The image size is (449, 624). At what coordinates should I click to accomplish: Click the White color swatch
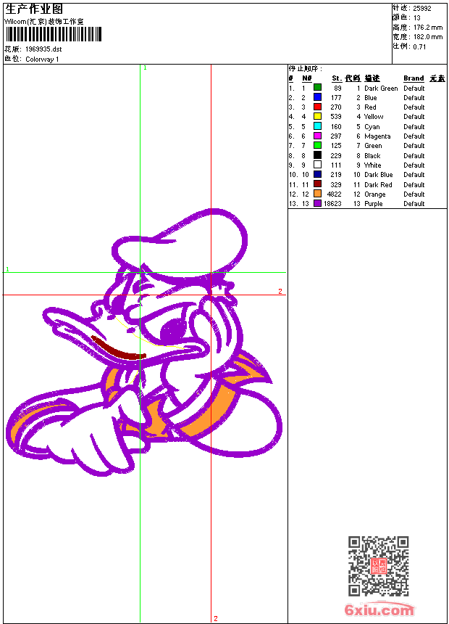317,165
